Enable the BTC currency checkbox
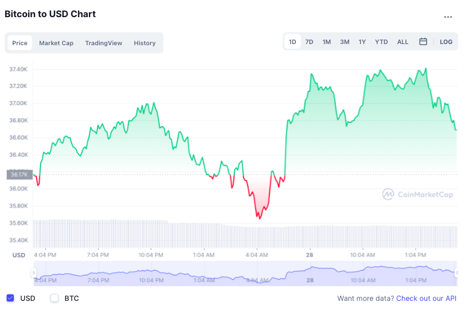The height and width of the screenshot is (318, 465). pyautogui.click(x=54, y=298)
